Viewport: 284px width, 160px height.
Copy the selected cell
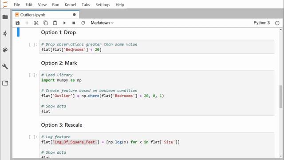(x=46, y=23)
